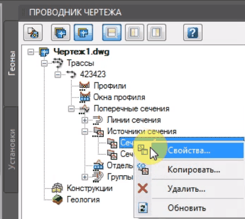Click the red X delete icon
245x219 pixels.
143,189
